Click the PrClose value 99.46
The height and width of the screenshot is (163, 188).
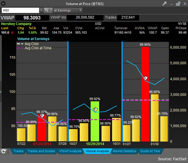[183, 33]
